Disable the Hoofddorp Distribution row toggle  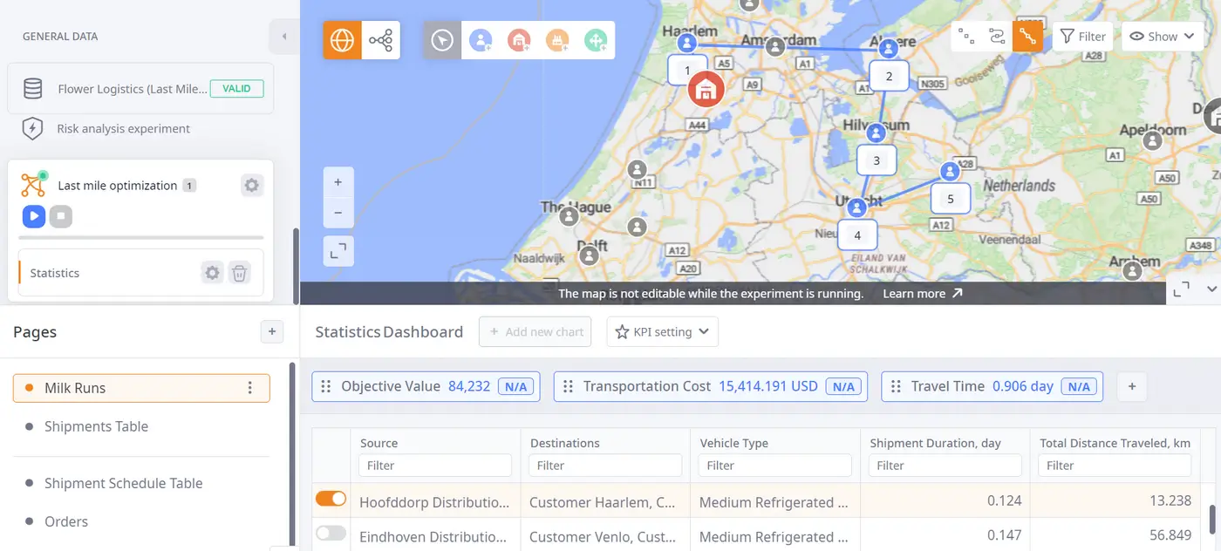(x=331, y=499)
